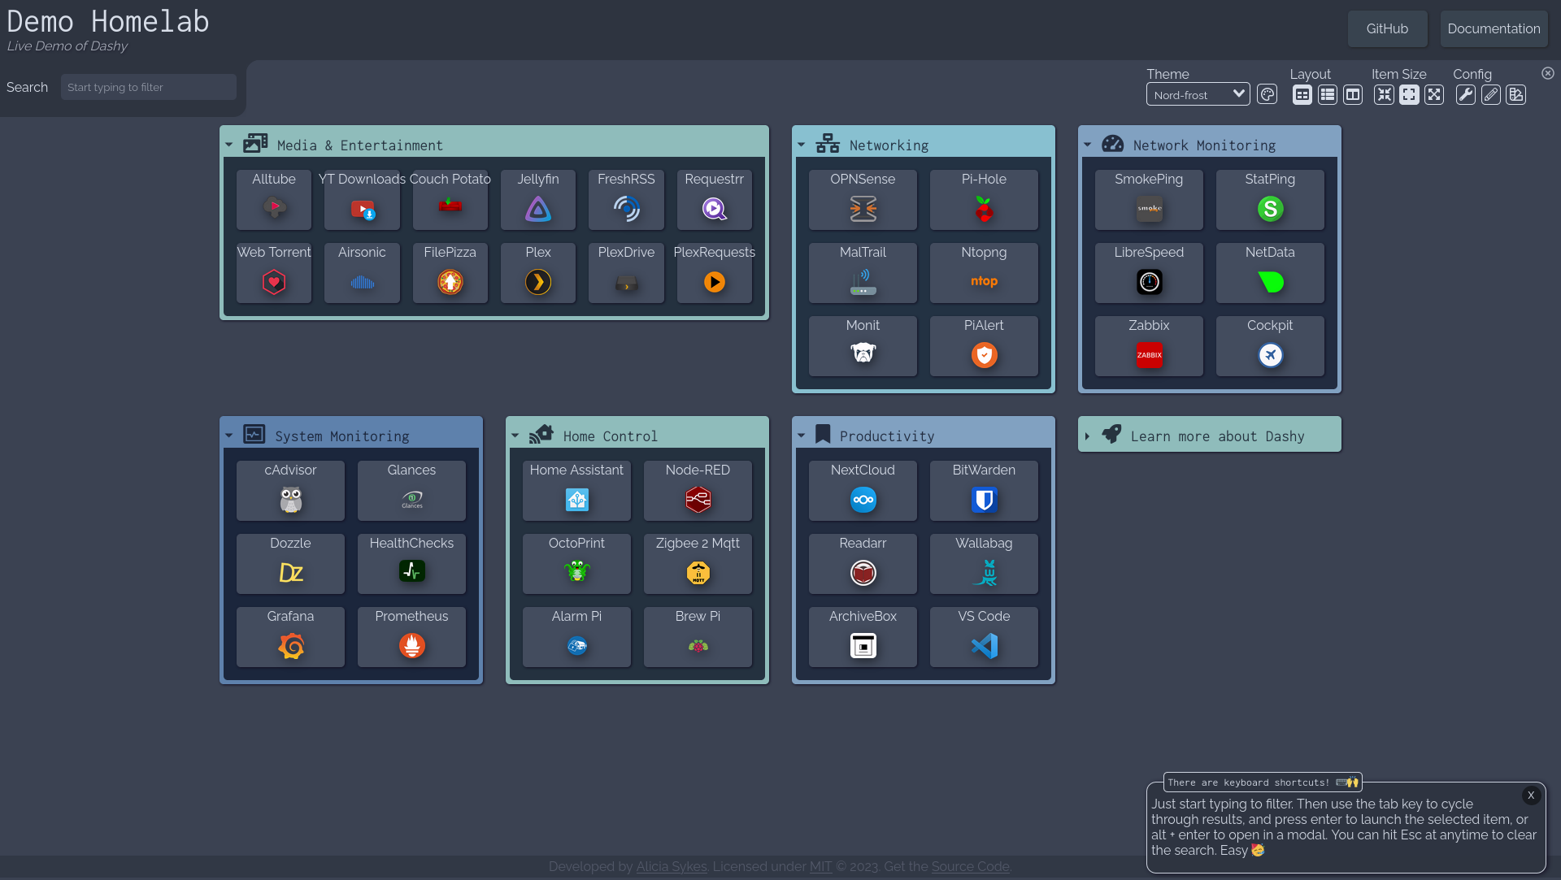The height and width of the screenshot is (880, 1561).
Task: Open the ArchiveBox icon
Action: click(x=863, y=646)
